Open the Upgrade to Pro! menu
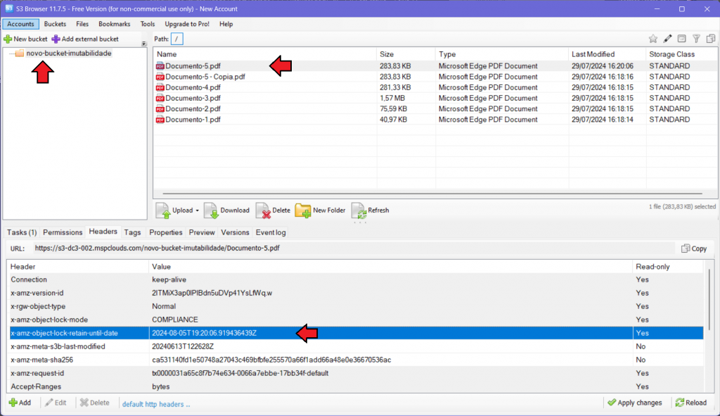This screenshot has width=720, height=416. tap(187, 24)
